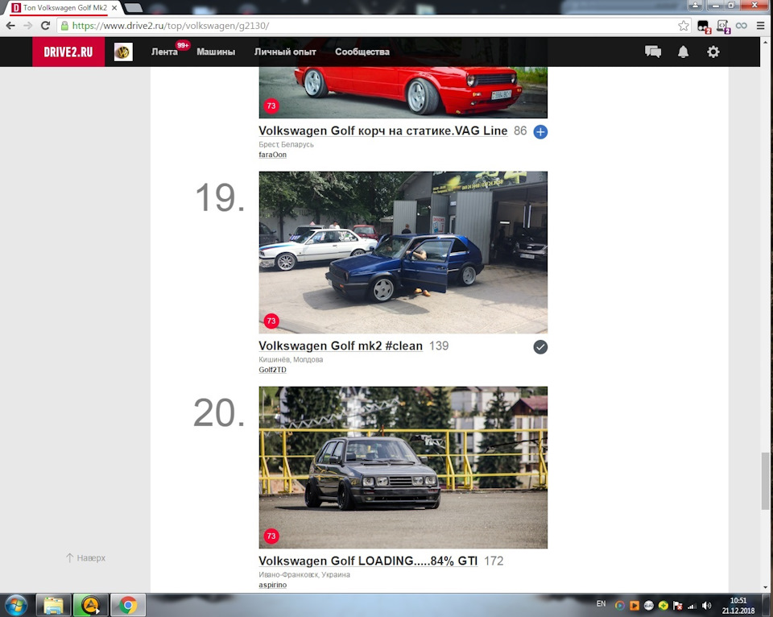Open the messages chat bubbles icon
The image size is (773, 617).
coord(653,52)
